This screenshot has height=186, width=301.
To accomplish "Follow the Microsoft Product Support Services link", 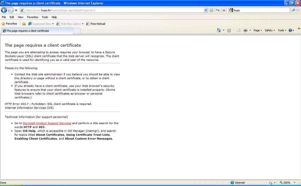I will click(47, 123).
